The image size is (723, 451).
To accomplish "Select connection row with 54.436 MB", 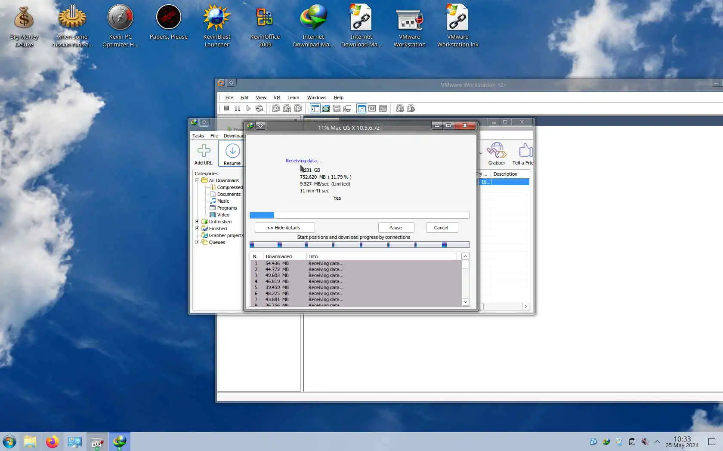I will click(x=356, y=263).
